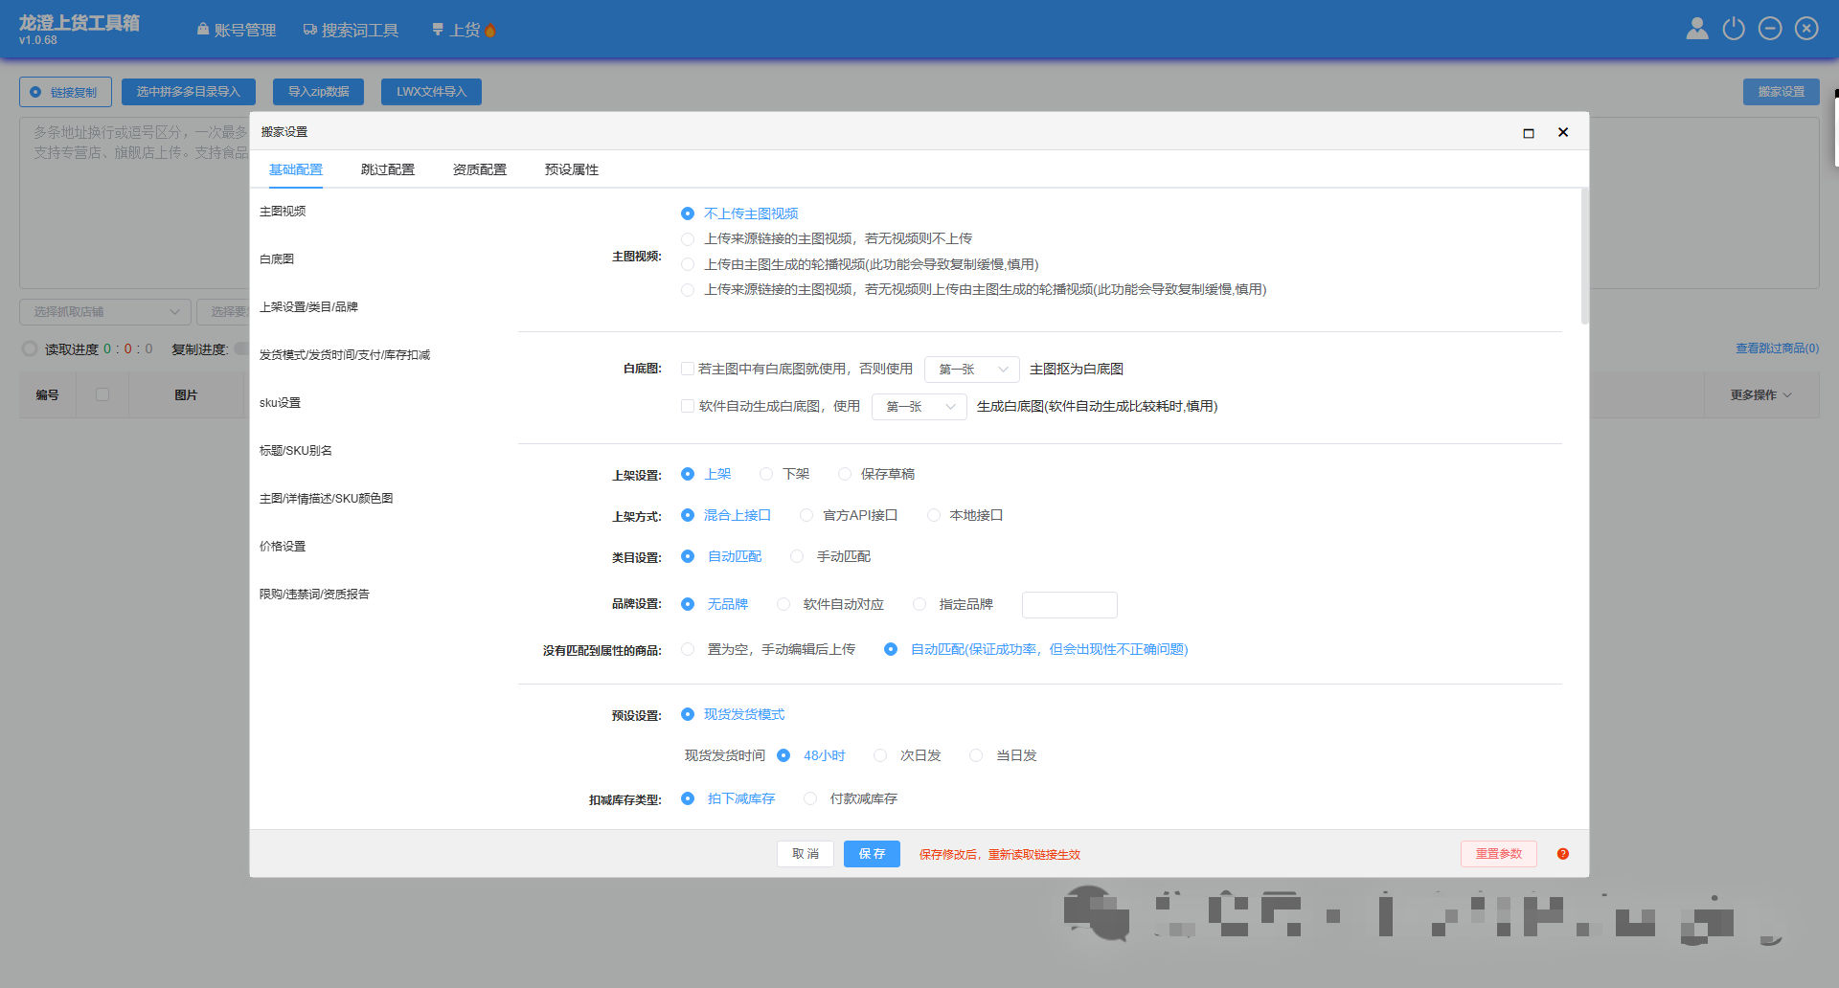Click the power icon in top bar
This screenshot has height=988, width=1839.
(x=1734, y=29)
